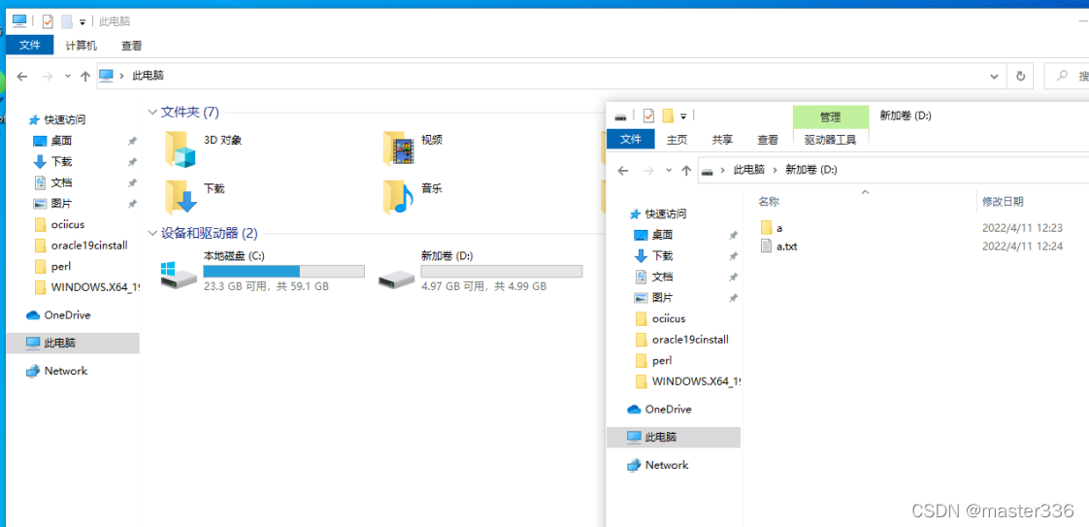This screenshot has width=1089, height=527.
Task: Open the 音乐 music folder icon
Action: 398,197
